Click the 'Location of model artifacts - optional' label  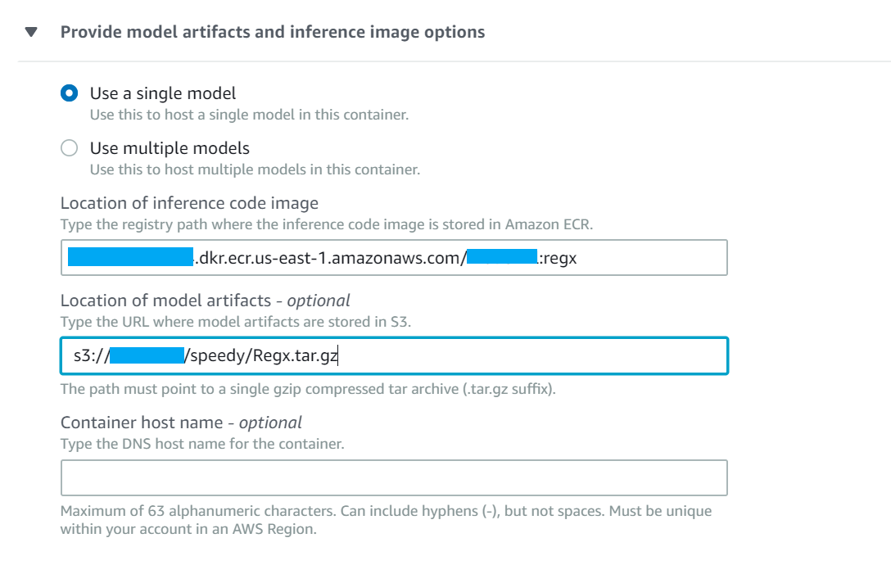coord(205,301)
